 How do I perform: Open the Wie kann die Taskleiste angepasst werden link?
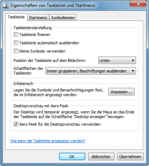pyautogui.click(x=48, y=141)
